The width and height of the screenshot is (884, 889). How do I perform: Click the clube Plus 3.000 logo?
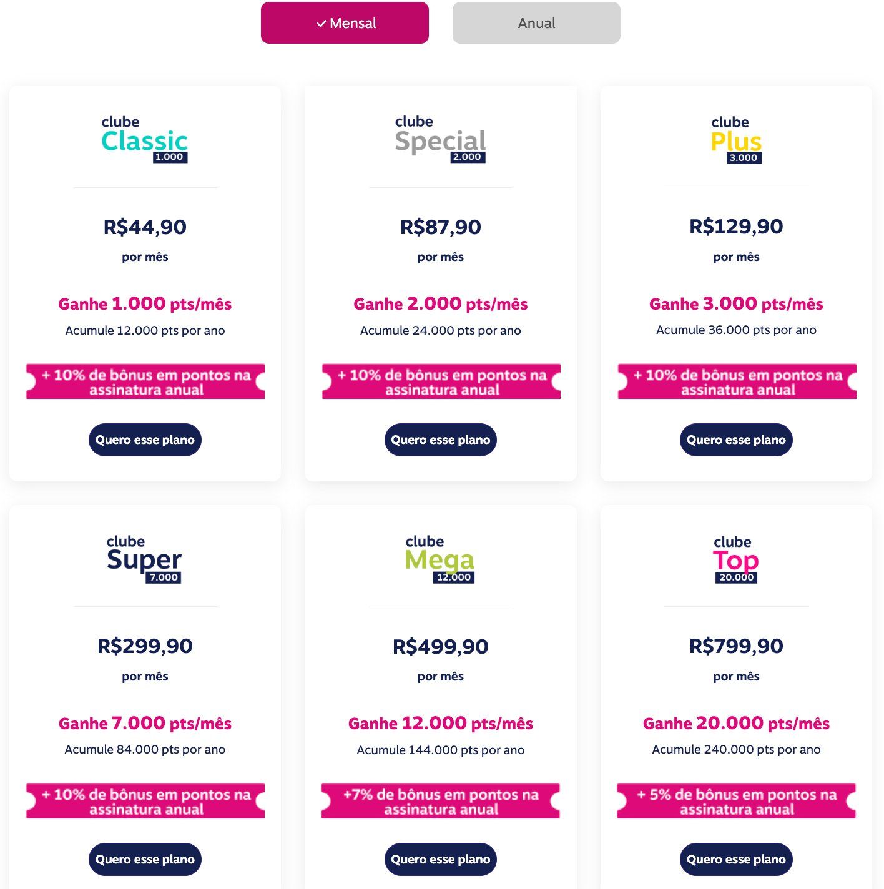pyautogui.click(x=736, y=139)
